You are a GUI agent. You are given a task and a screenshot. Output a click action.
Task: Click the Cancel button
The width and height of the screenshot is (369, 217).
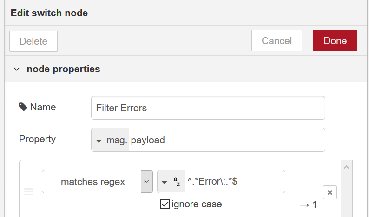(x=277, y=40)
